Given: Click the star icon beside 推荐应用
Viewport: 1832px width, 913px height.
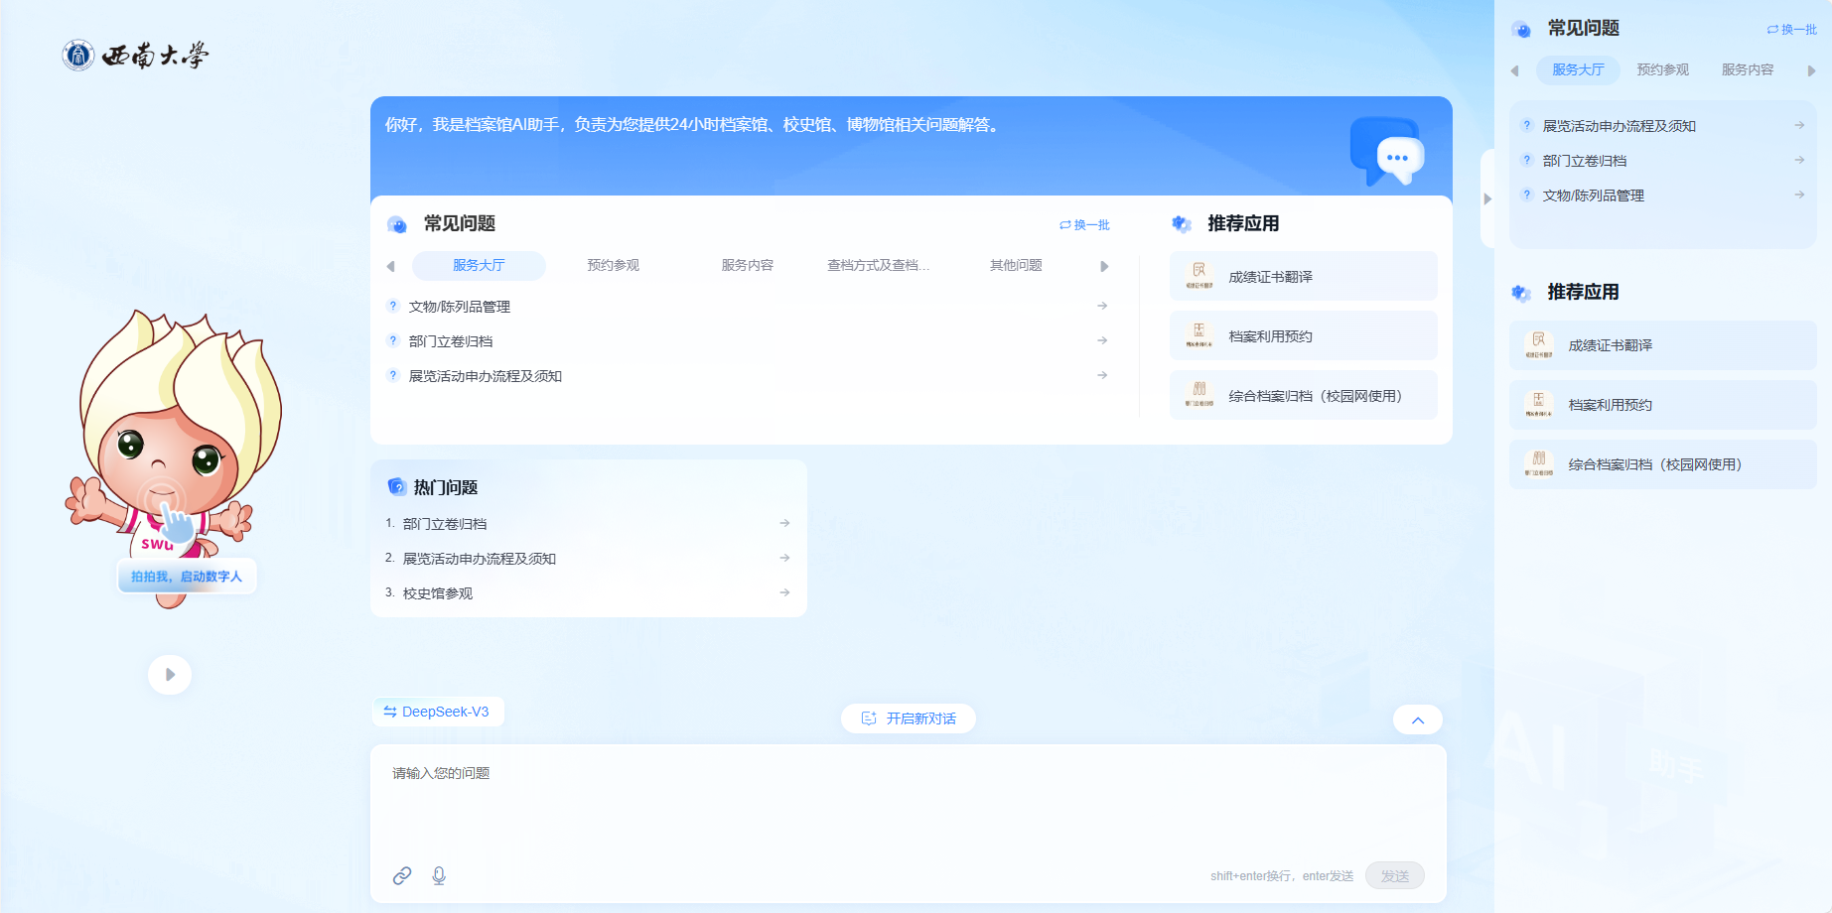Looking at the screenshot, I should [1181, 224].
